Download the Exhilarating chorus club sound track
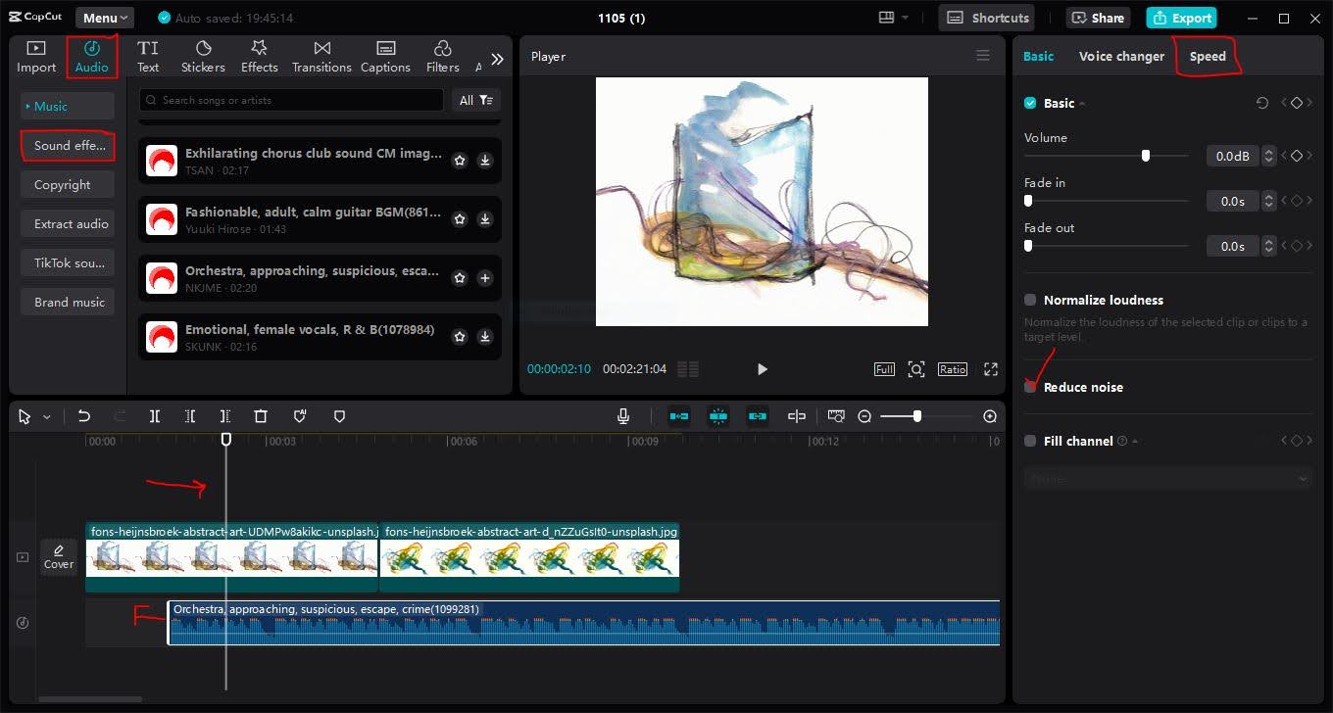1333x713 pixels. click(x=484, y=161)
